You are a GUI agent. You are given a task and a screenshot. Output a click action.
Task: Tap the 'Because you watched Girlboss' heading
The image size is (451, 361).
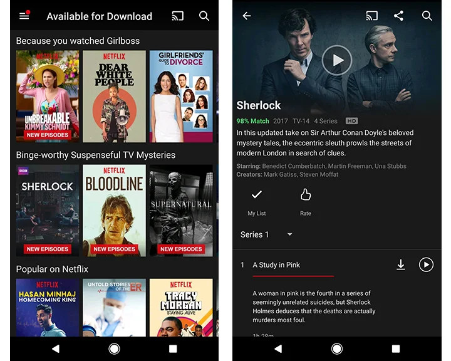[78, 41]
